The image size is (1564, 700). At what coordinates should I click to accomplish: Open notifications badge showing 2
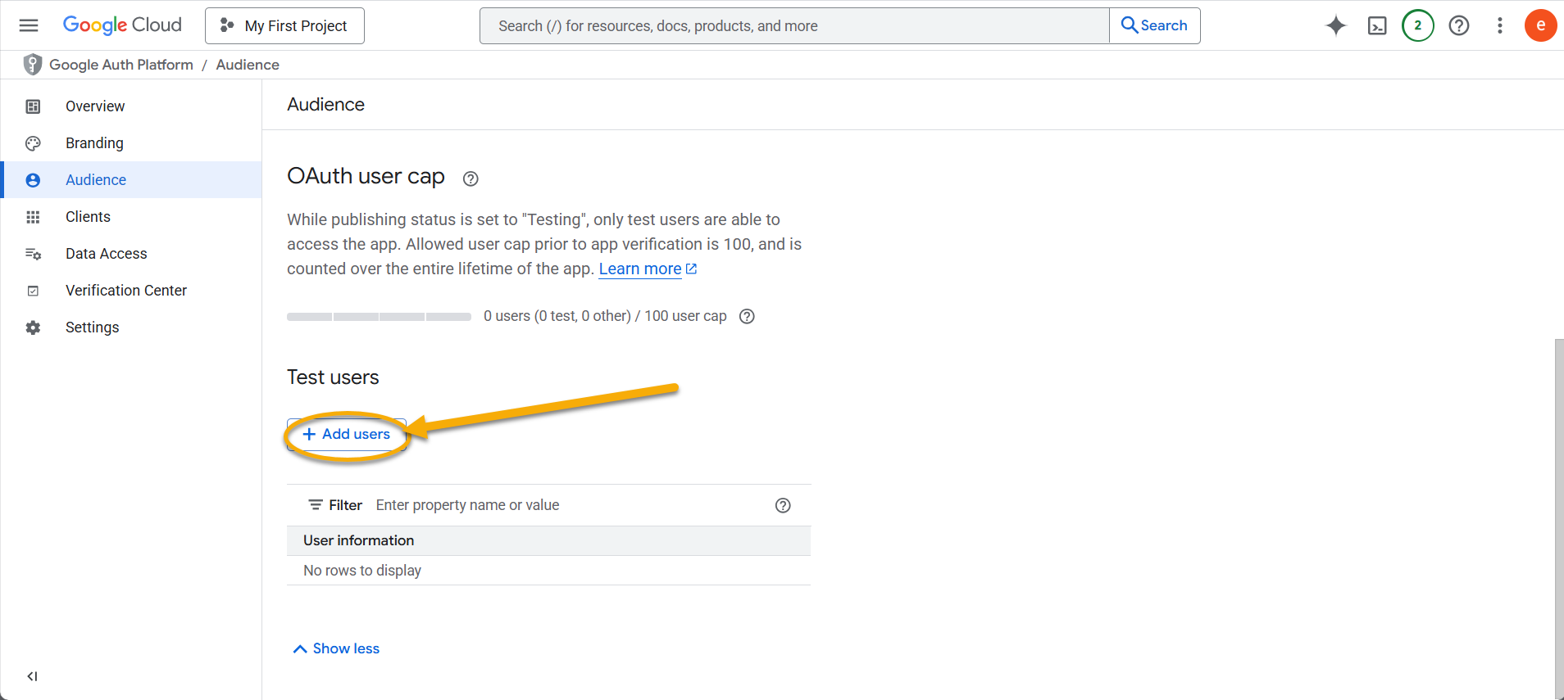pos(1418,25)
